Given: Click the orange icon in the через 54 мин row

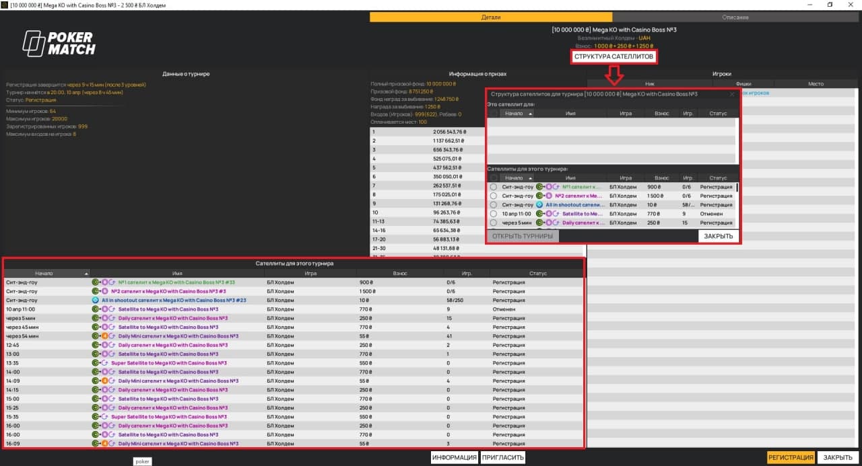Looking at the screenshot, I should [104, 336].
